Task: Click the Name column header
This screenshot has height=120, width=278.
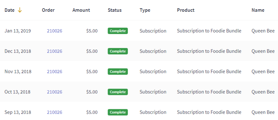Action: (x=258, y=10)
